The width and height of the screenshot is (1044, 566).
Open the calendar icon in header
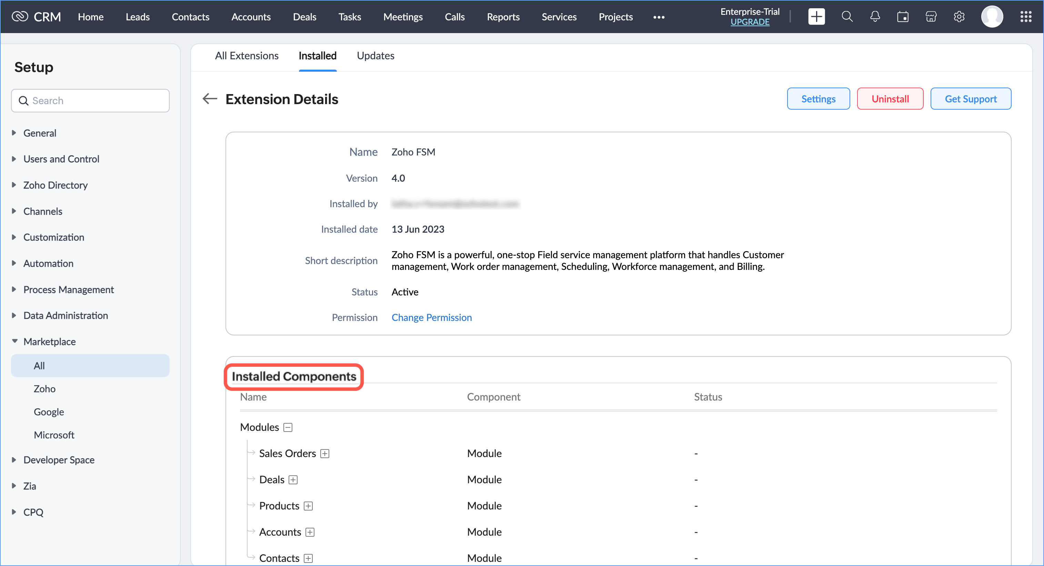point(903,17)
